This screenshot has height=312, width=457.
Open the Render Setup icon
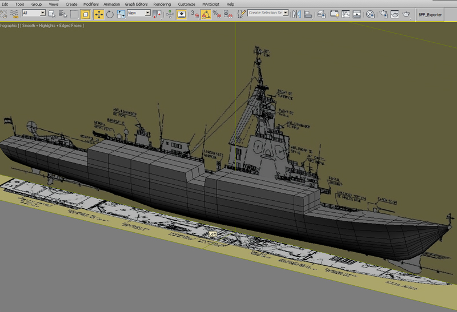pyautogui.click(x=383, y=14)
